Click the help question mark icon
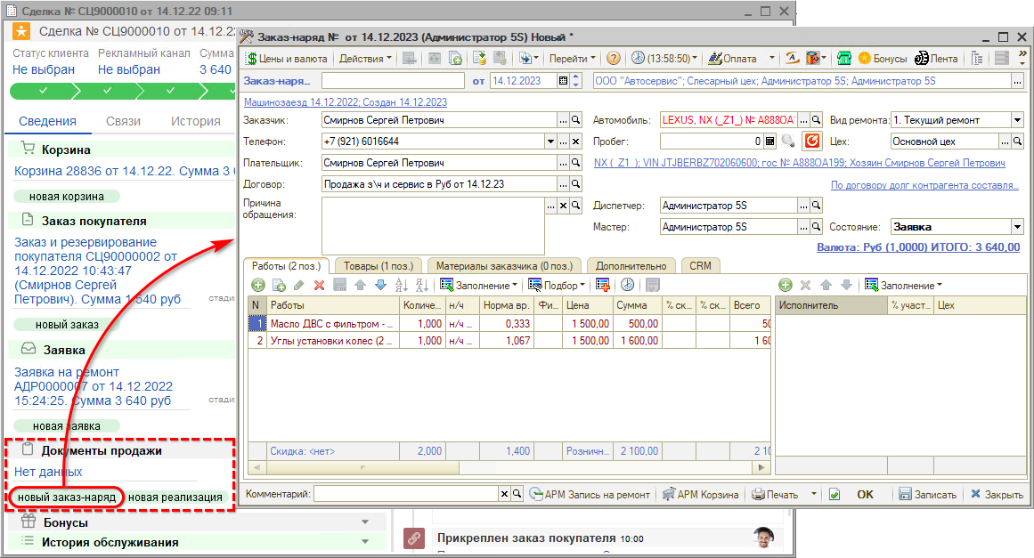The height and width of the screenshot is (558, 1034). (614, 59)
